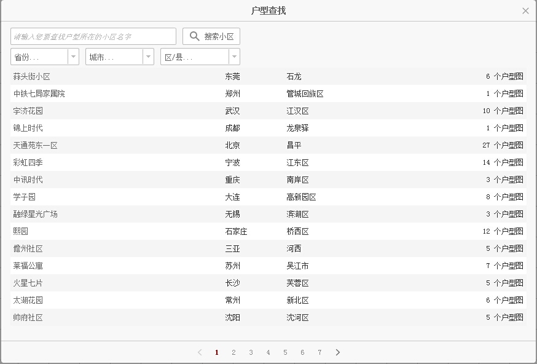537x364 pixels.
Task: Expand the 城市 city dropdown
Action: click(120, 57)
